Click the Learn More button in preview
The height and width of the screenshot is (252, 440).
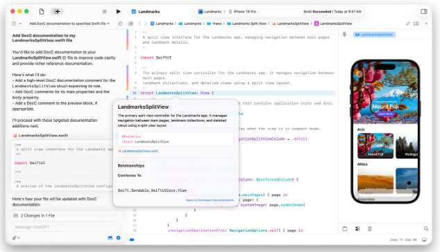(x=385, y=114)
